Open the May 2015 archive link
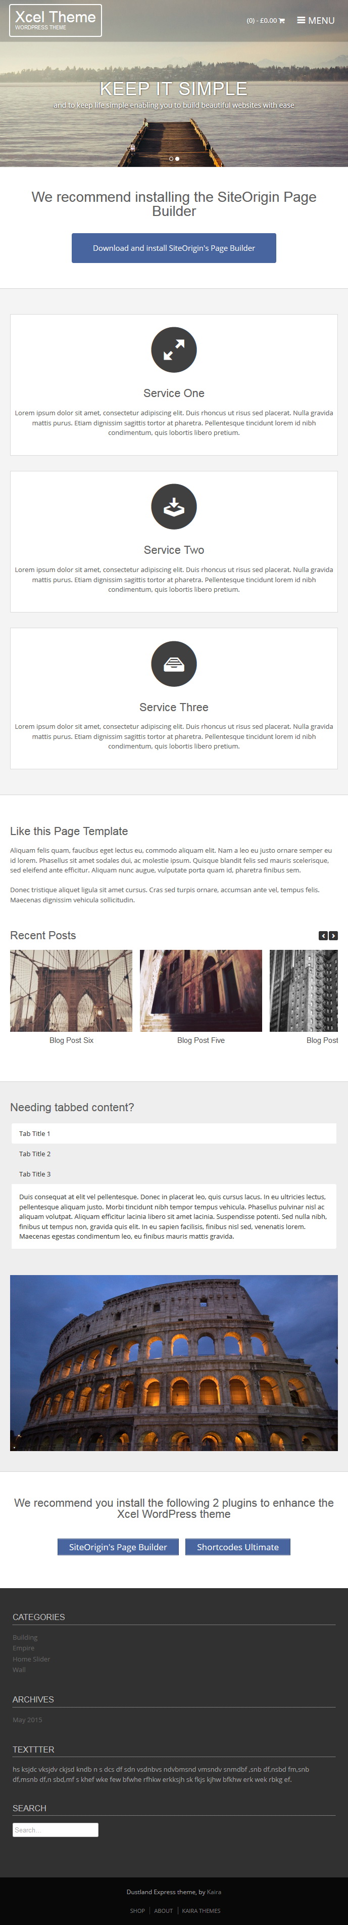The width and height of the screenshot is (348, 1925). point(27,1720)
